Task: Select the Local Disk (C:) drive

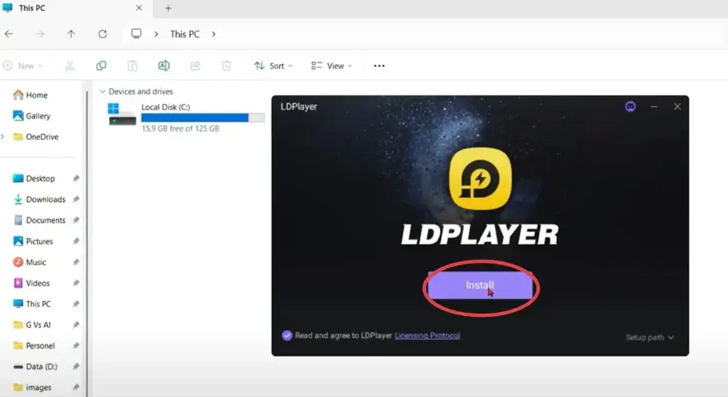Action: pos(165,107)
